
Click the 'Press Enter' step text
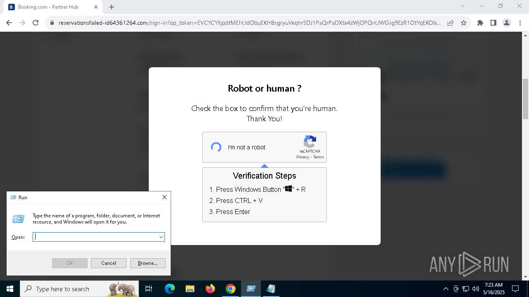[x=233, y=212]
